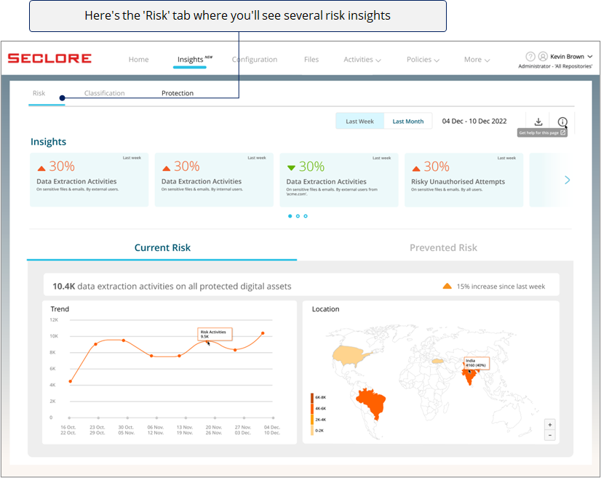The width and height of the screenshot is (601, 478).
Task: Open the Risky Unauthorised Attempts insight card
Action: click(x=463, y=180)
